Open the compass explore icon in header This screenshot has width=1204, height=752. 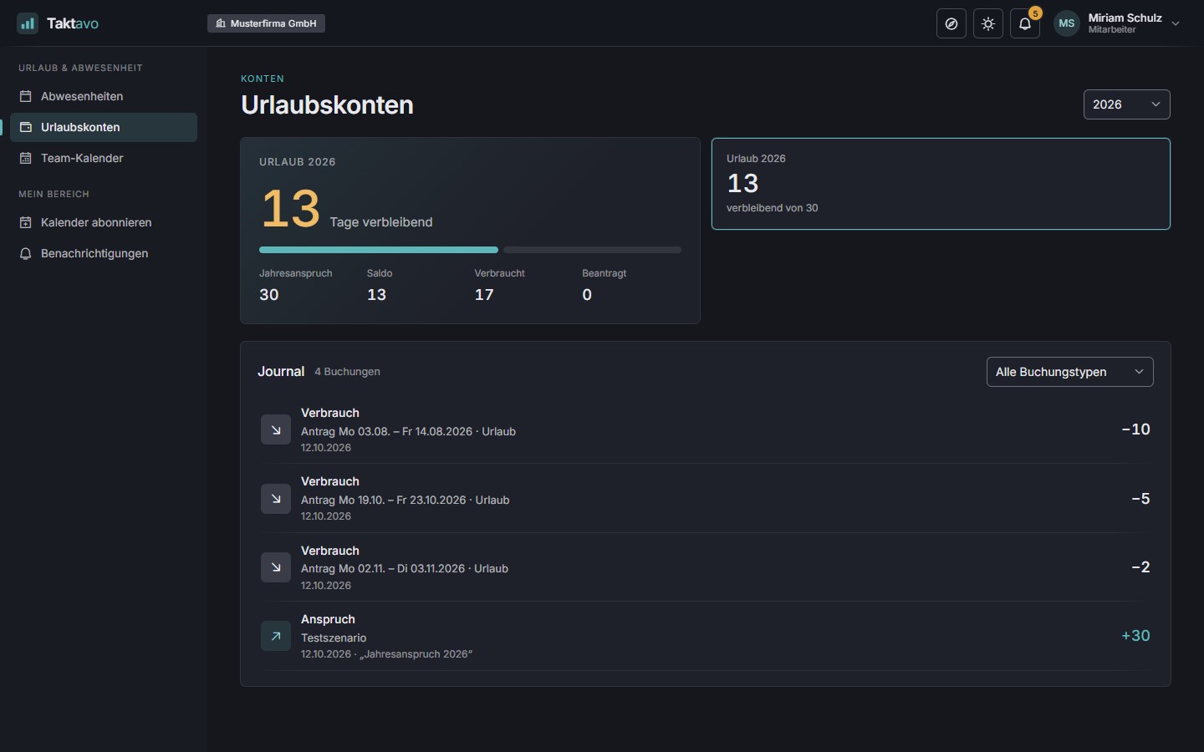click(x=951, y=23)
